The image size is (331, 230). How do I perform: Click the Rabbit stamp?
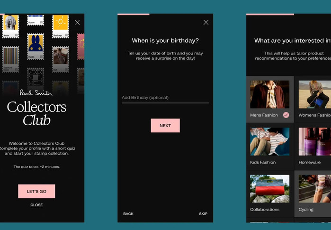pos(36,46)
